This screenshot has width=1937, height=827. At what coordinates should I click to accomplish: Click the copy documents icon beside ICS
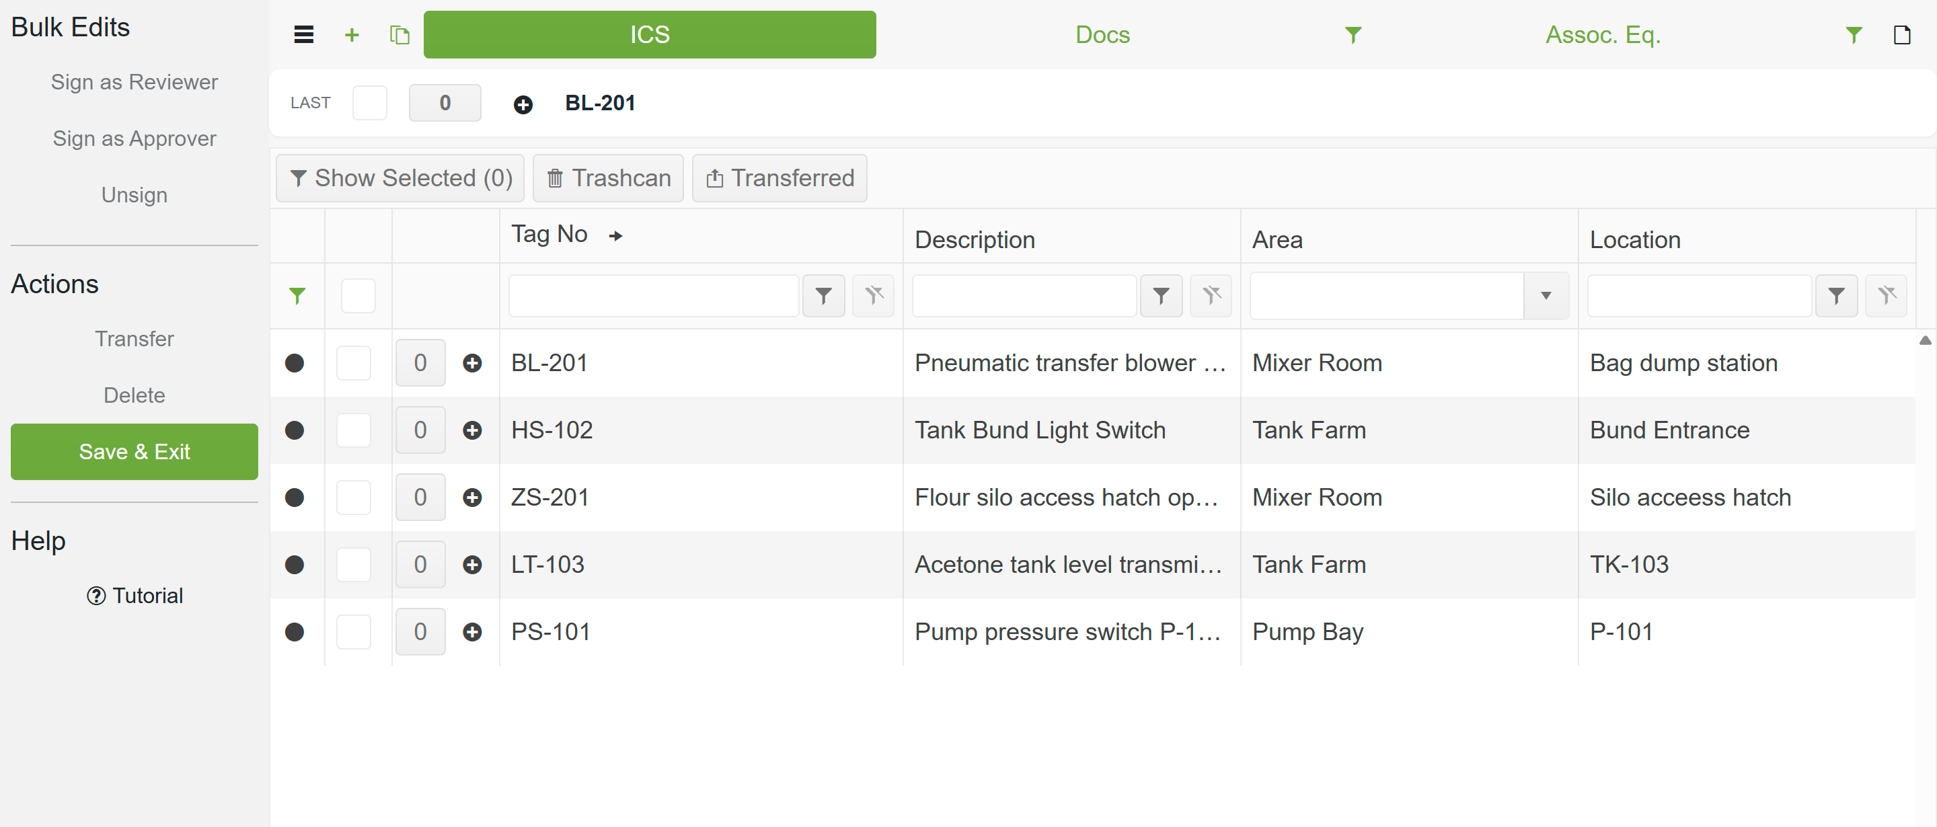[x=400, y=34]
